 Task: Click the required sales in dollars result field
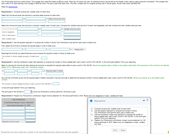[55, 74]
